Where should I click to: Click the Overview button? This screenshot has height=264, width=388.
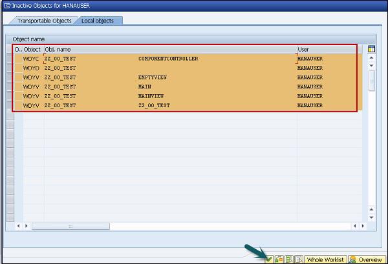(366, 259)
